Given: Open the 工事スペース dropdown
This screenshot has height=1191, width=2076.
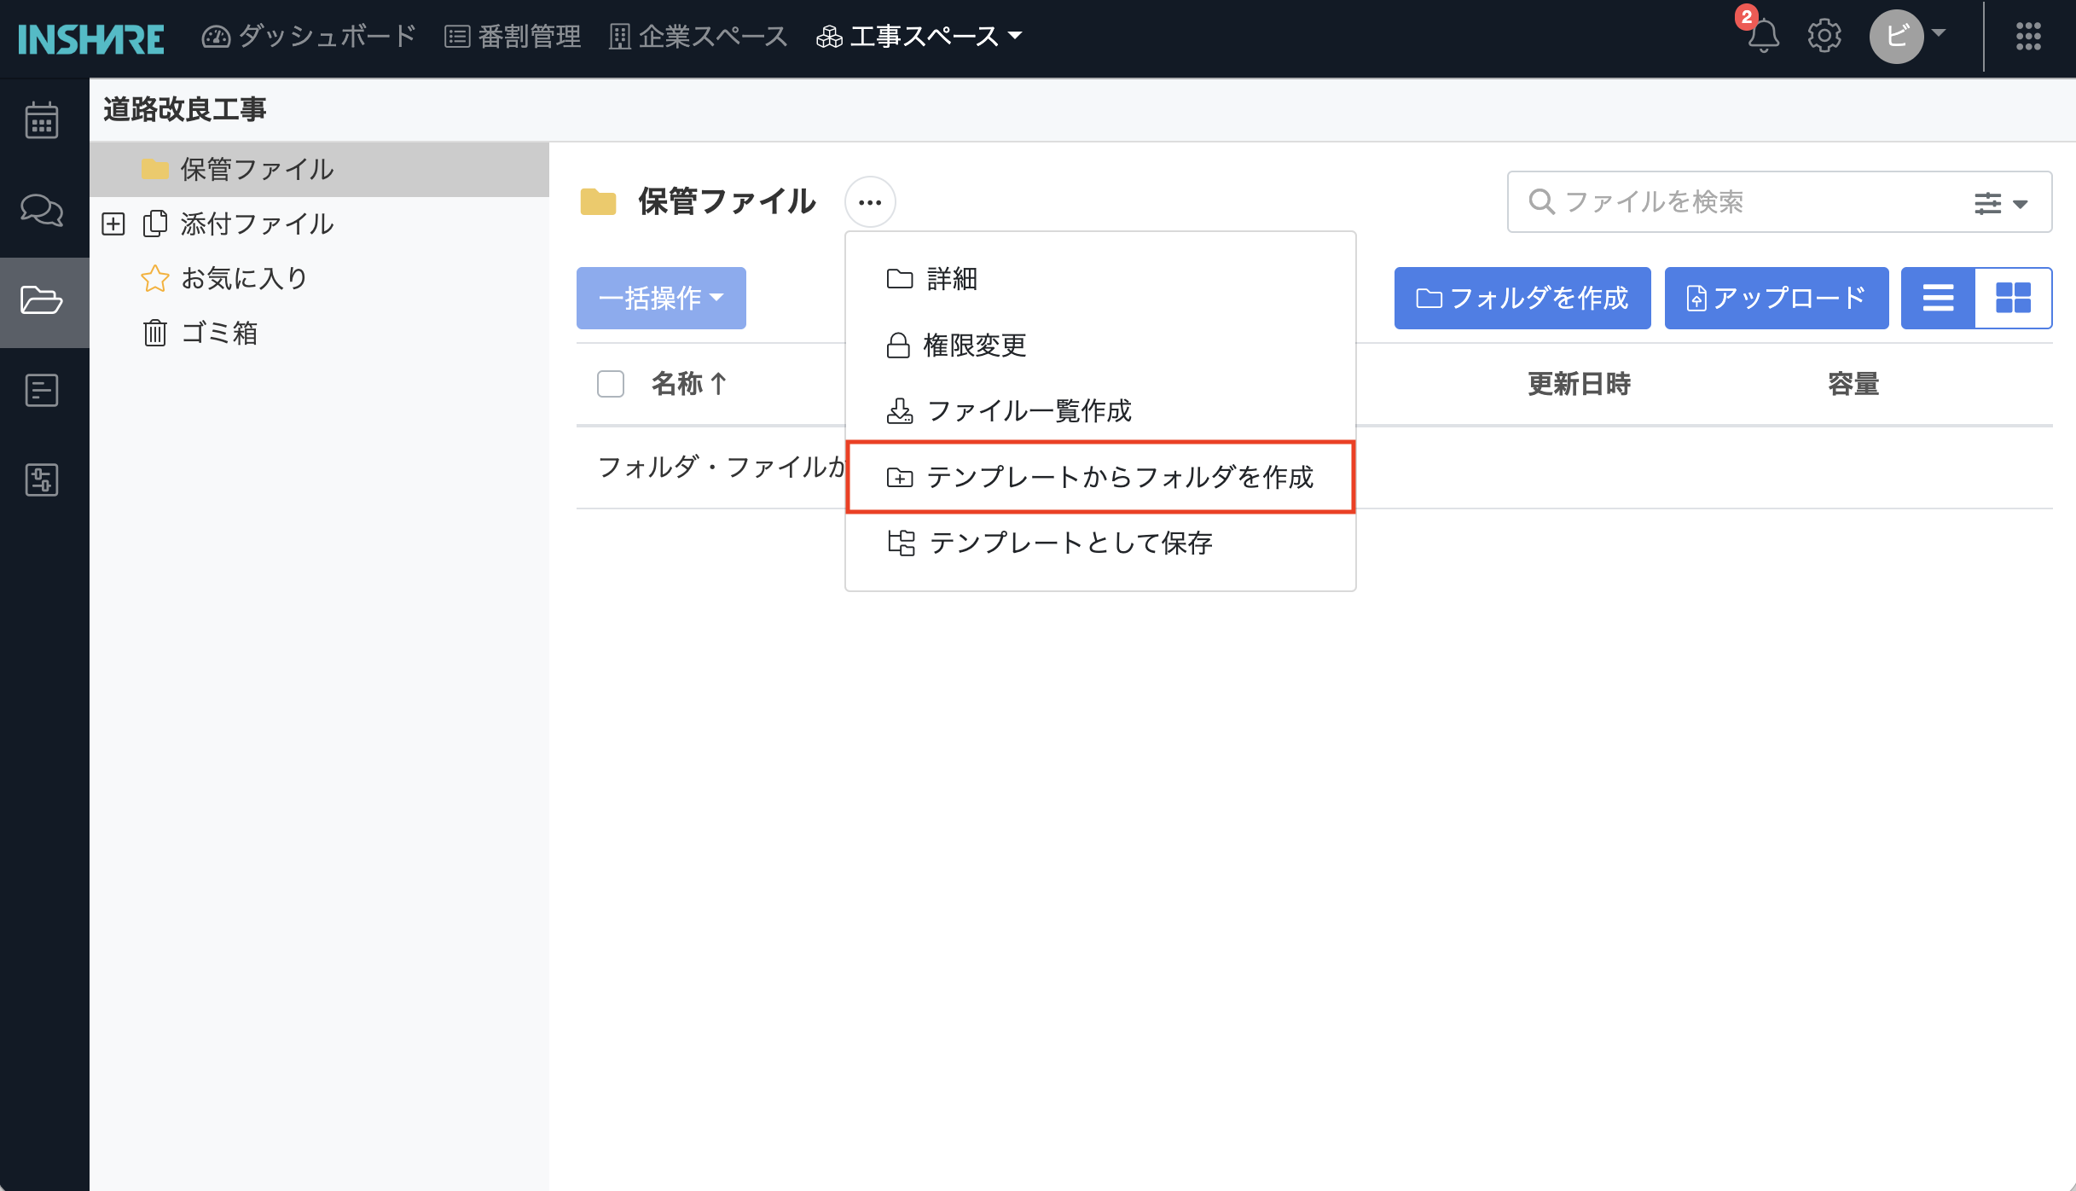Looking at the screenshot, I should [919, 36].
